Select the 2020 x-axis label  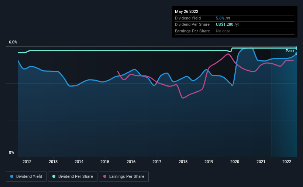pyautogui.click(x=235, y=162)
